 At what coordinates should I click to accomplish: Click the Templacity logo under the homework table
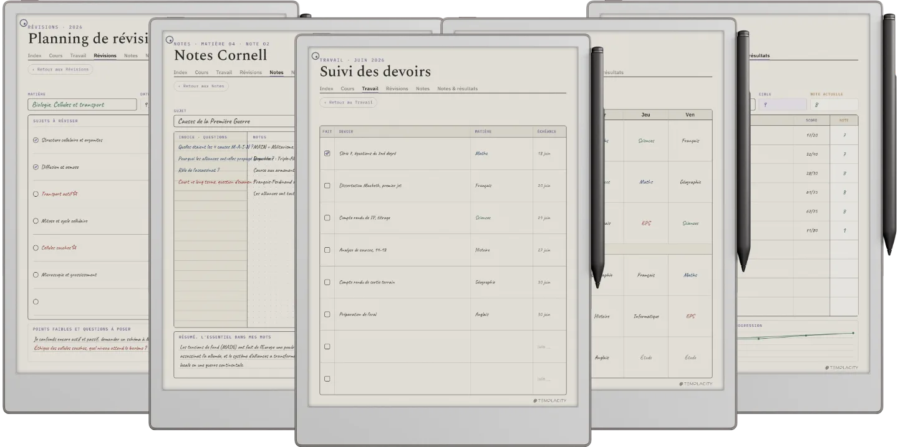pyautogui.click(x=550, y=400)
